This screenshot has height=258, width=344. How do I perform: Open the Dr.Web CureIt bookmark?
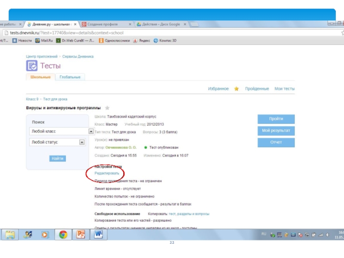(x=75, y=40)
